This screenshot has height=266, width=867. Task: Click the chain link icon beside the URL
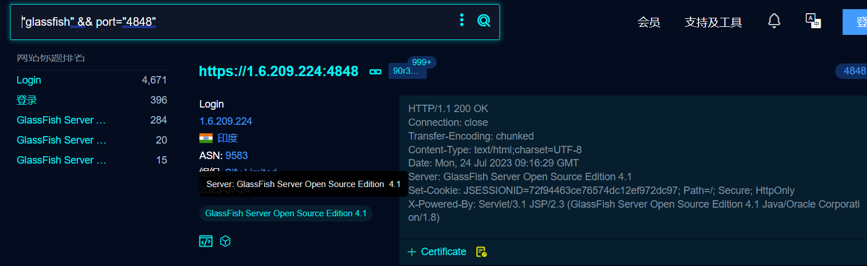tap(375, 72)
